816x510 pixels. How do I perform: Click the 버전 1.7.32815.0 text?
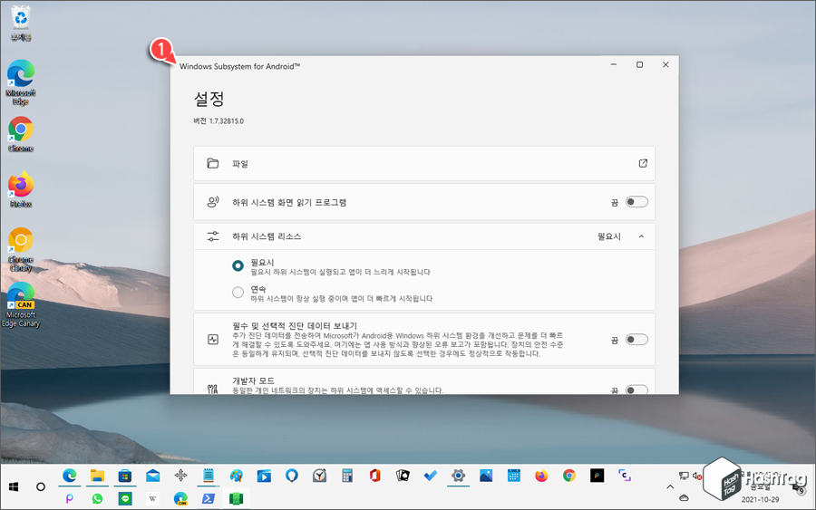pos(219,120)
